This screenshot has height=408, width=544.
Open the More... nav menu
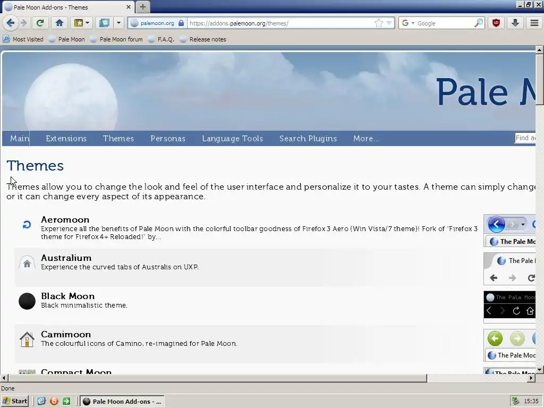[366, 139]
